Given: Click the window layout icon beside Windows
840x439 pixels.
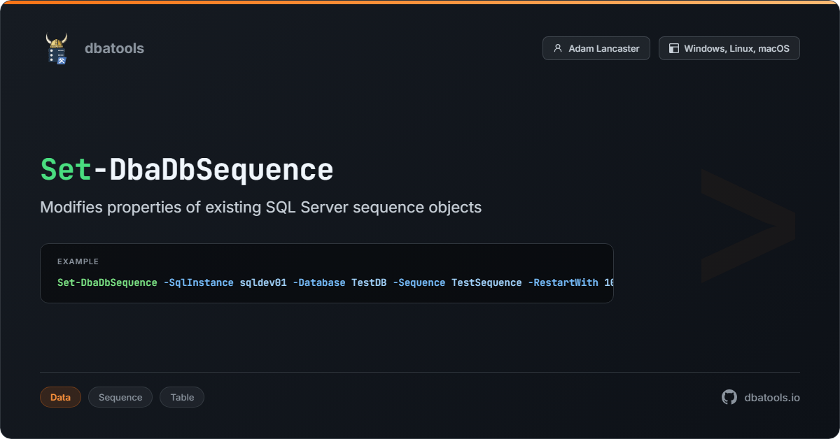Looking at the screenshot, I should pyautogui.click(x=674, y=48).
